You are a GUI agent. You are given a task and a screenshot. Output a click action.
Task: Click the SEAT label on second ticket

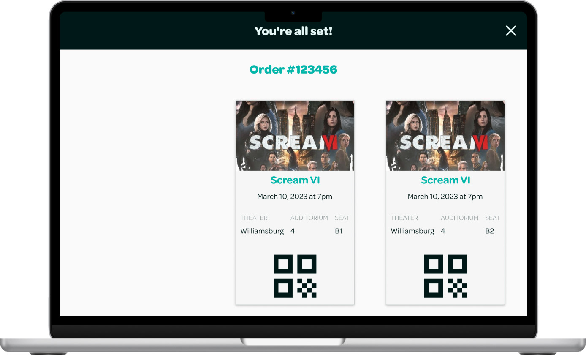(x=492, y=218)
